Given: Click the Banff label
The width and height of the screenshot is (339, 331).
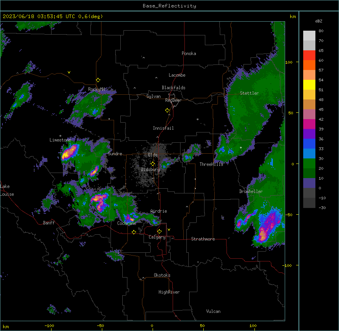Looking at the screenshot, I should click(x=49, y=223).
